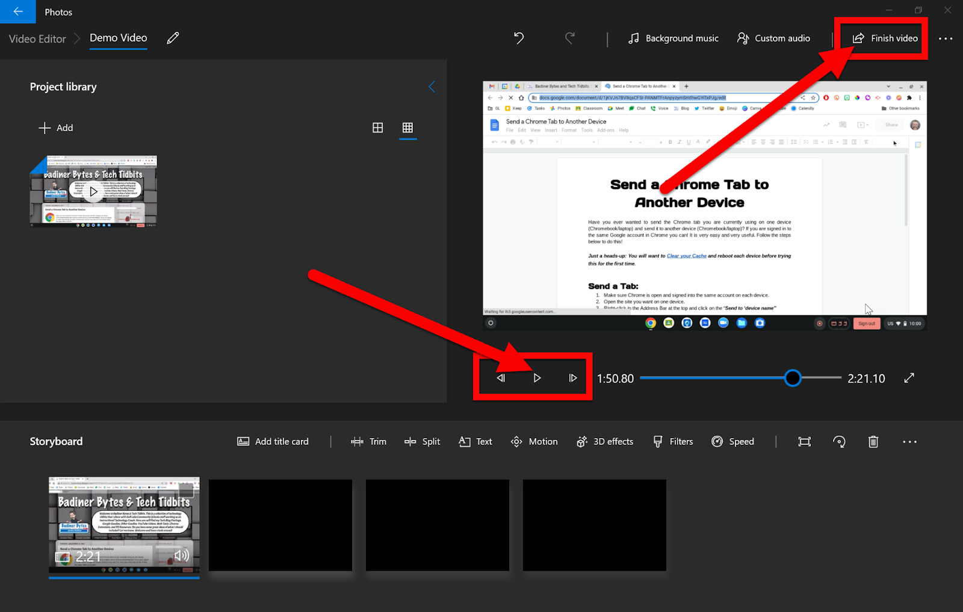Open storyboard more options menu

[x=909, y=442]
